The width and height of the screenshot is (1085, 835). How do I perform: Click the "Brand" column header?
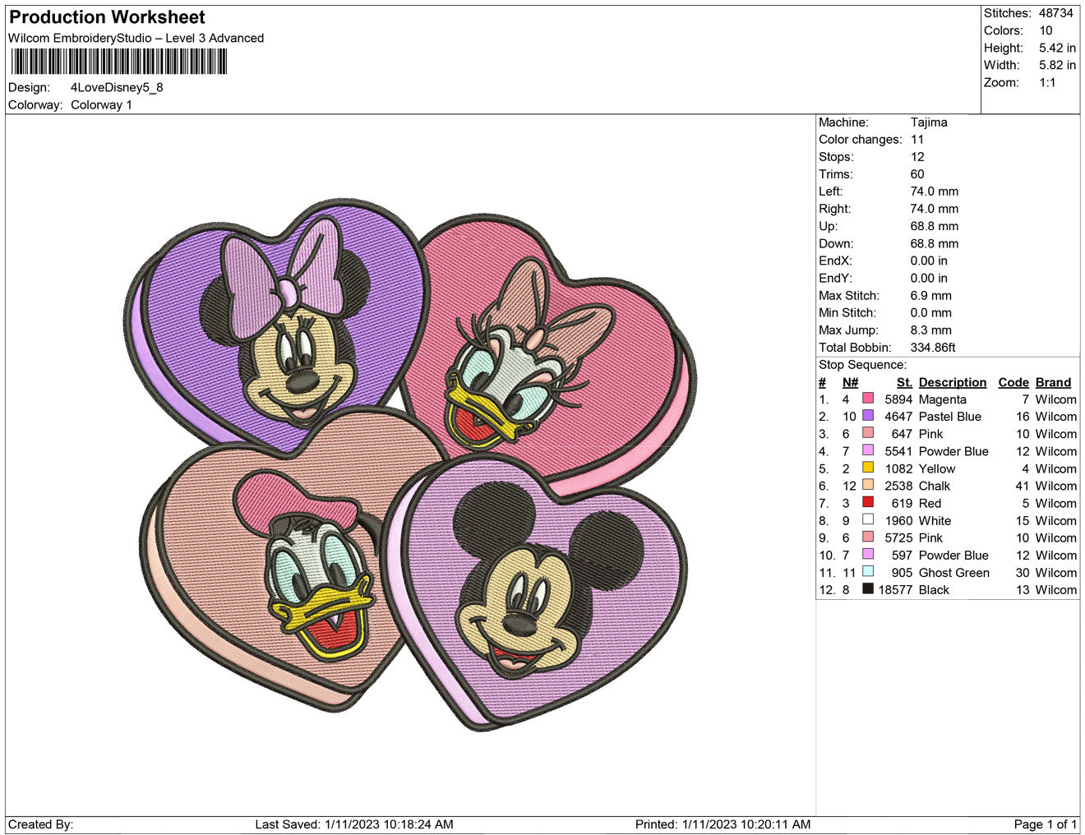click(1053, 382)
